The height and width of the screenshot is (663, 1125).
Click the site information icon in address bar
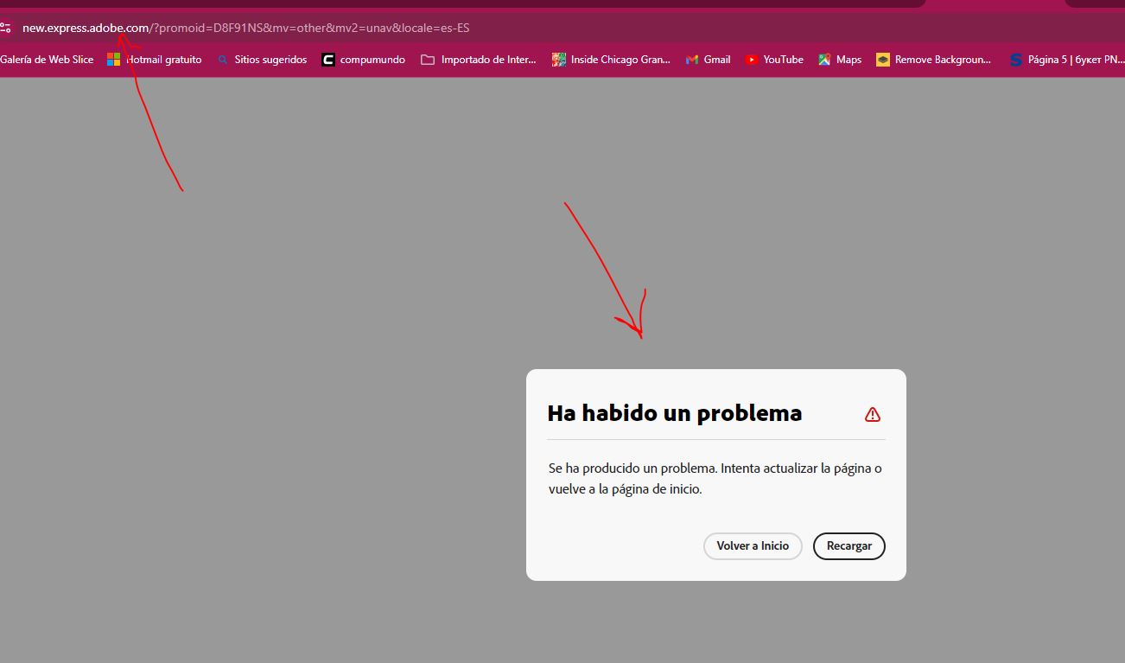(7, 27)
